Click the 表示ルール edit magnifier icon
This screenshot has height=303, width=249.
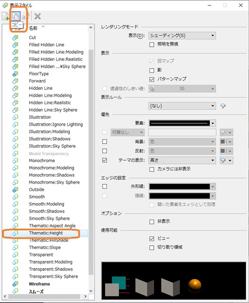(223, 106)
